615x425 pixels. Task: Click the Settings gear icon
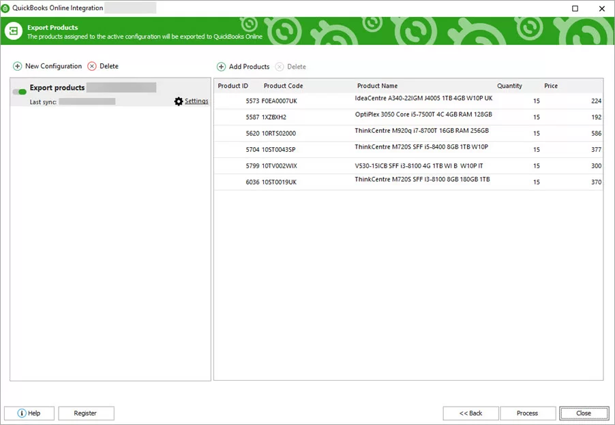click(x=179, y=101)
